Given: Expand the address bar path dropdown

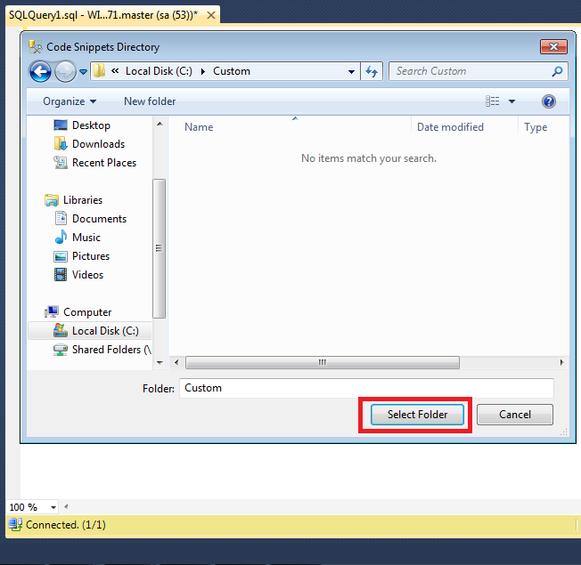Looking at the screenshot, I should click(x=352, y=71).
